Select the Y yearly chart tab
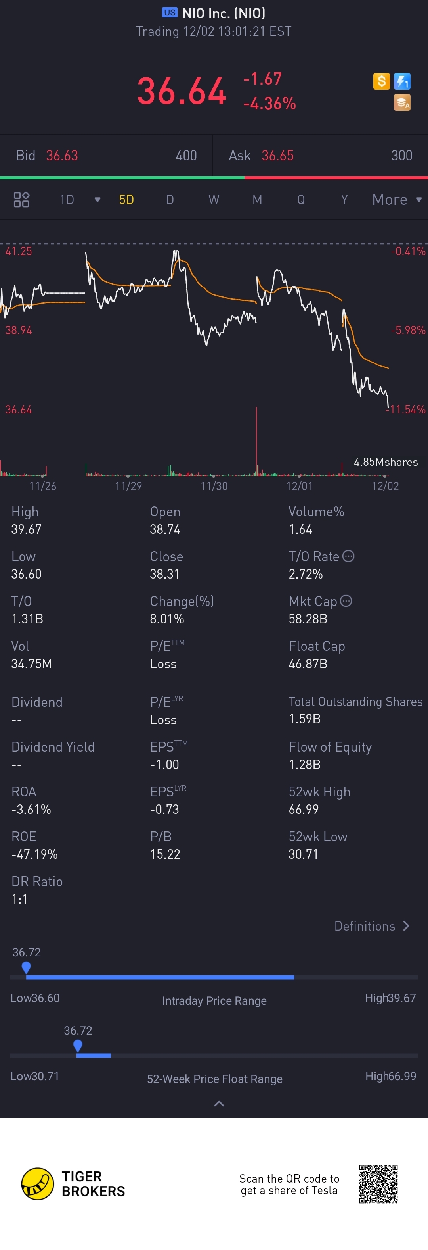This screenshot has height=1250, width=428. tap(344, 200)
